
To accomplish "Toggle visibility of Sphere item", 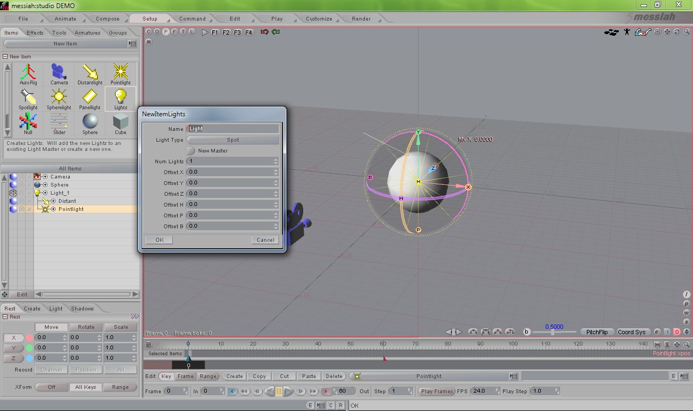I will click(13, 185).
